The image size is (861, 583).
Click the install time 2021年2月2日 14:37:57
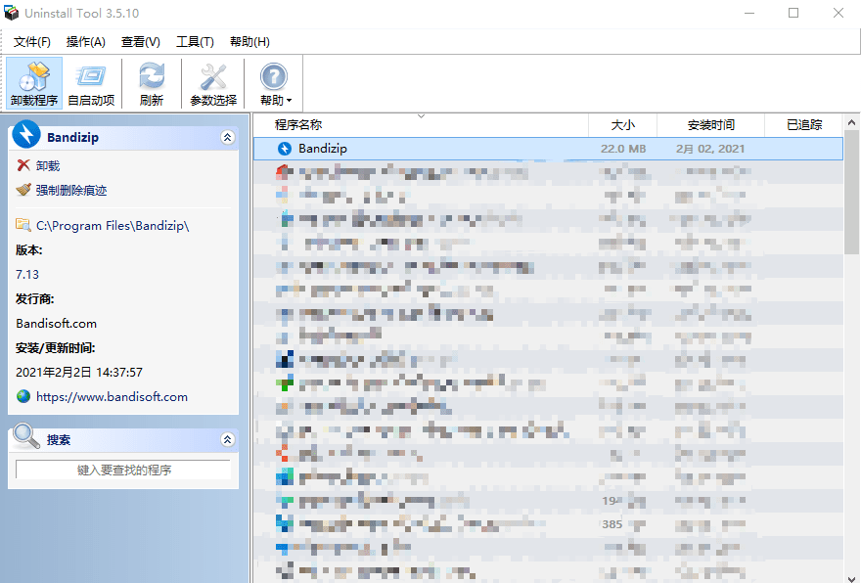79,372
